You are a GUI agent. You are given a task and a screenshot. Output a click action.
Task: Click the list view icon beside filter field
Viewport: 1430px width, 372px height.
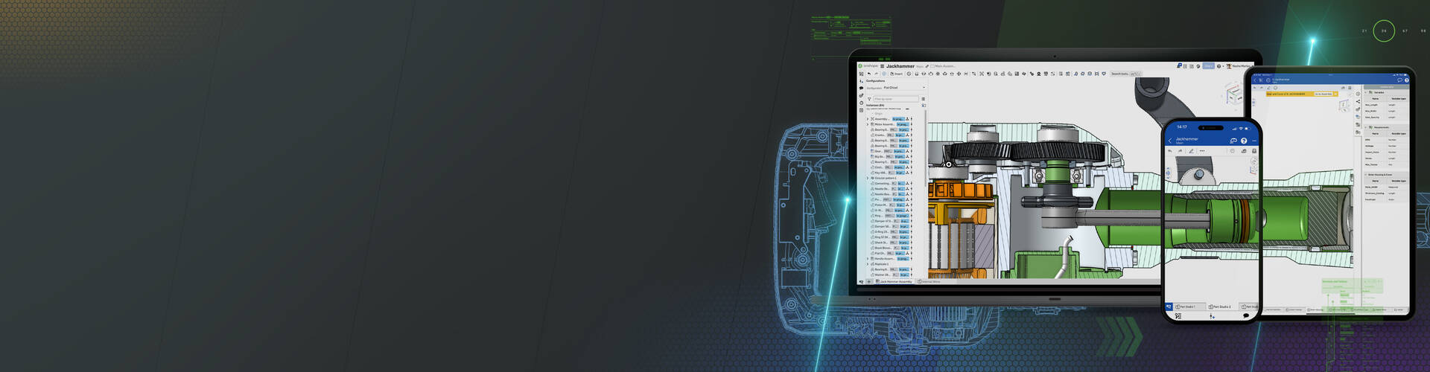(924, 99)
